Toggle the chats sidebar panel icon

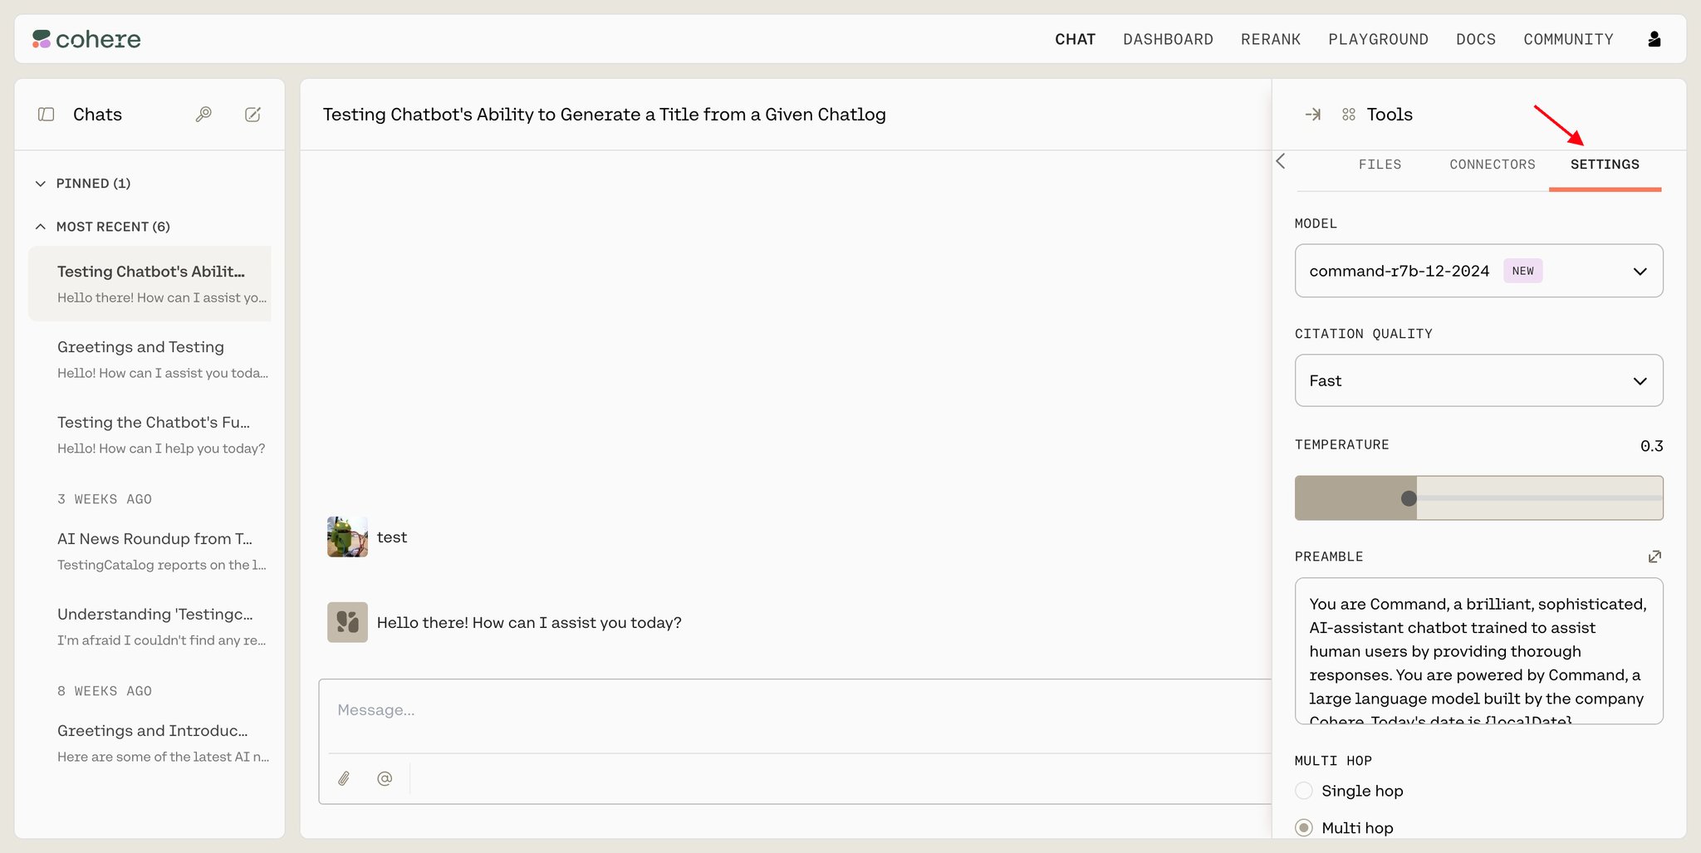point(47,115)
